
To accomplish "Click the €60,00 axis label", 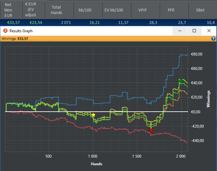I will point(197,69).
